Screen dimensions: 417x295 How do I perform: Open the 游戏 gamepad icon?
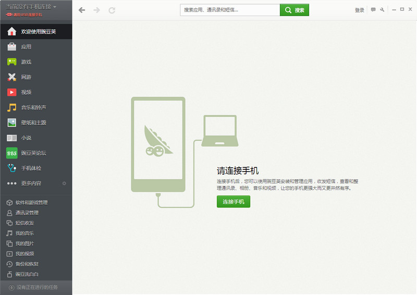pos(11,62)
